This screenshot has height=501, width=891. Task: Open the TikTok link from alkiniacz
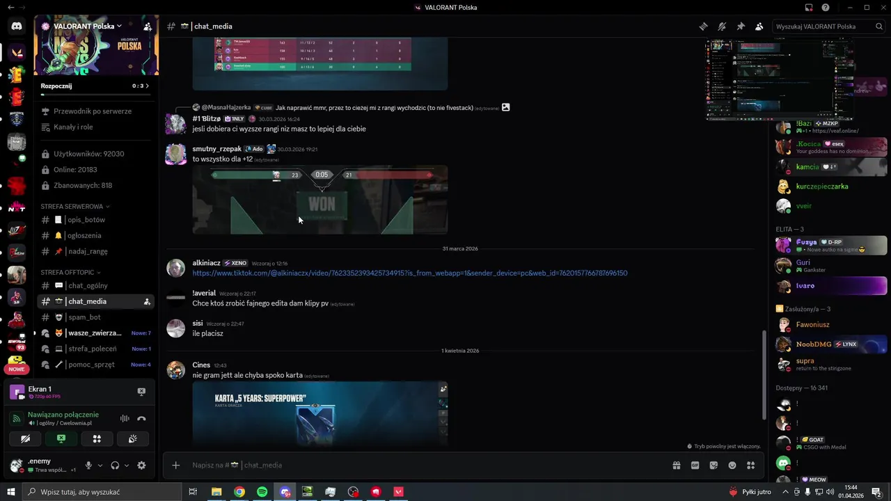click(410, 273)
